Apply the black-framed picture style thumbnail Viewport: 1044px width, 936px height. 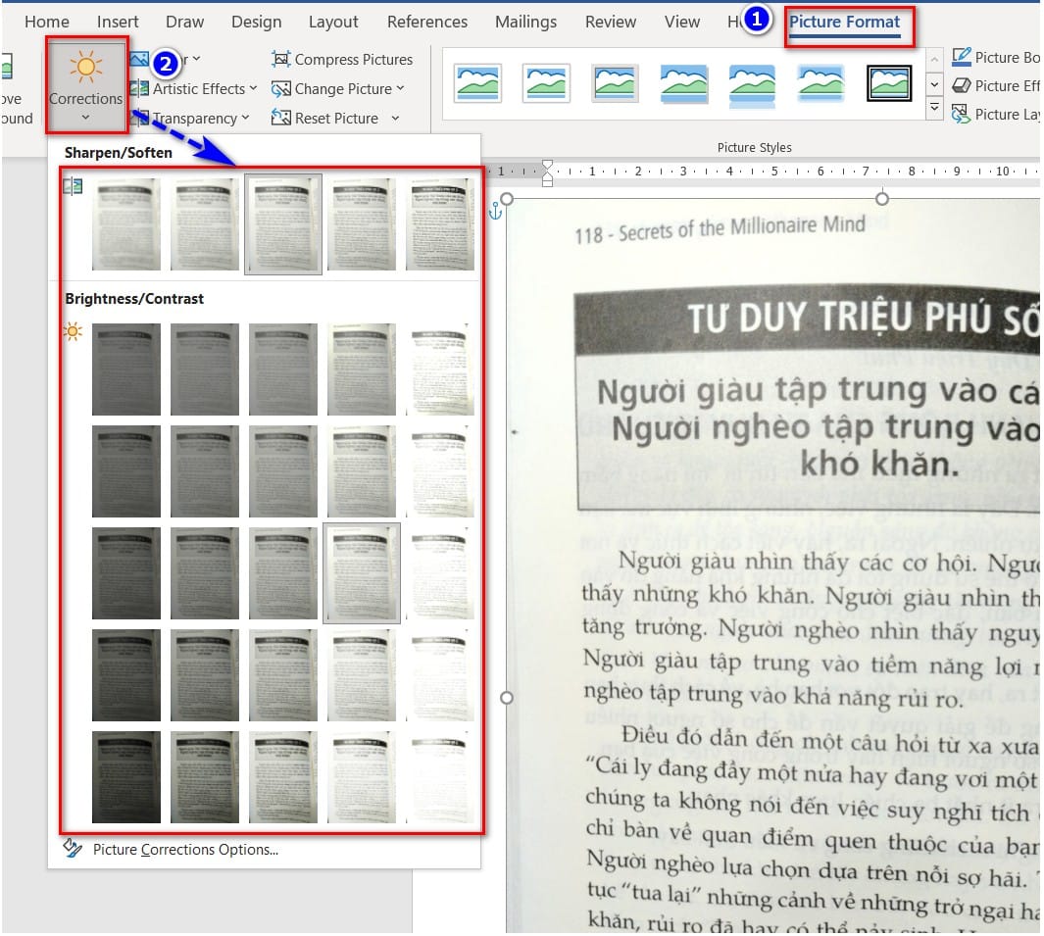click(x=889, y=83)
